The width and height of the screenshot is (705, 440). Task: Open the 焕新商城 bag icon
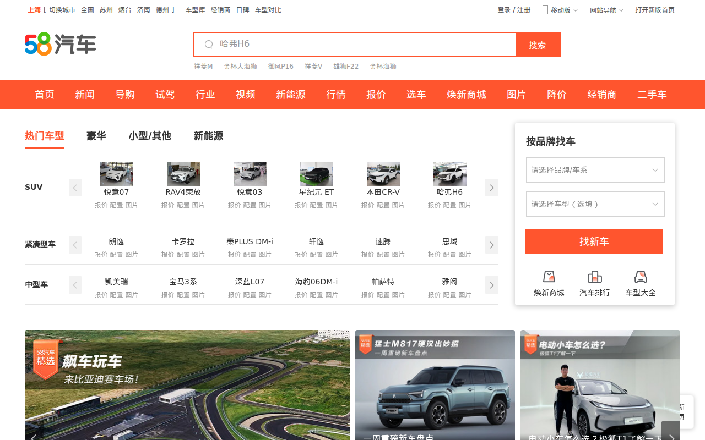click(549, 277)
